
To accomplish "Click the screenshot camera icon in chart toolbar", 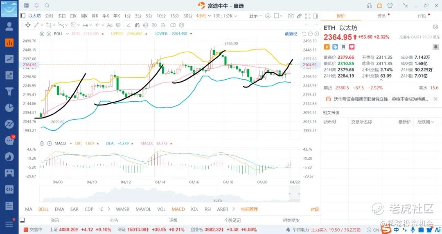I will pyautogui.click(x=291, y=16).
